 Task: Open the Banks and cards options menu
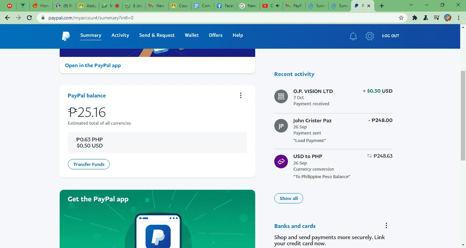pos(386,226)
